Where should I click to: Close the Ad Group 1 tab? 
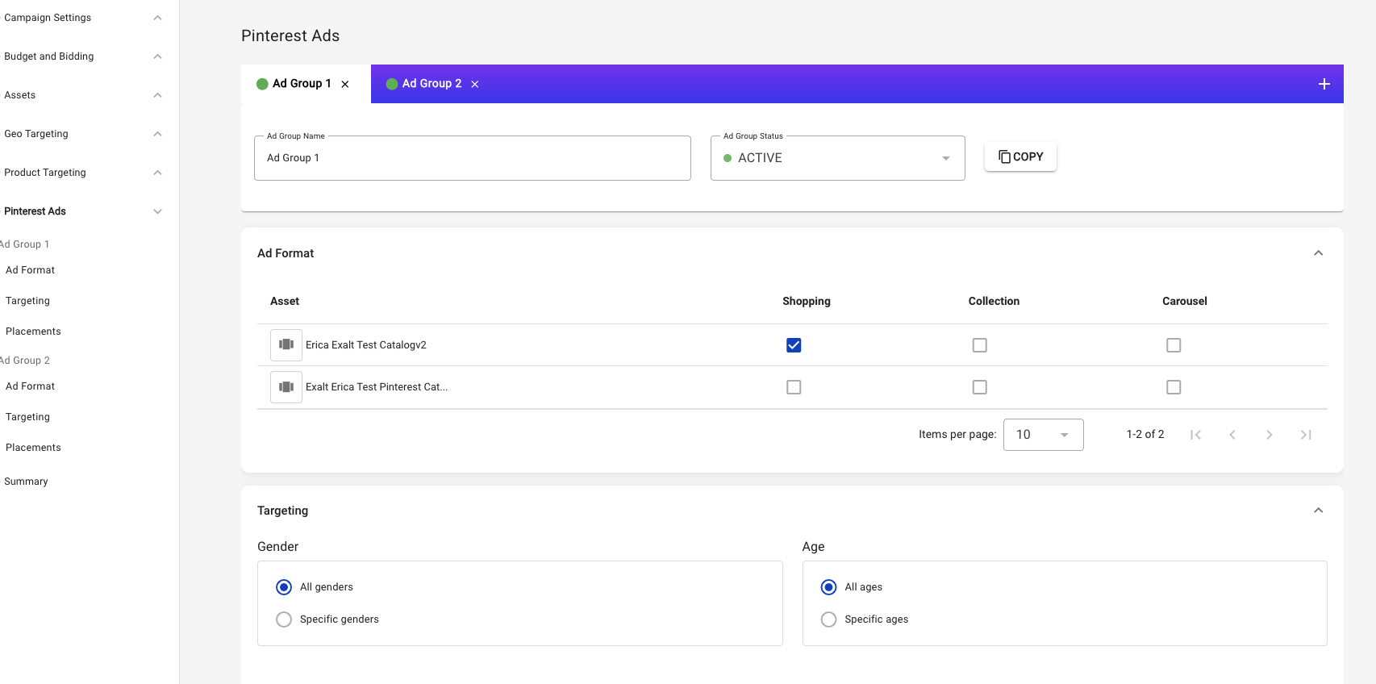pos(345,84)
